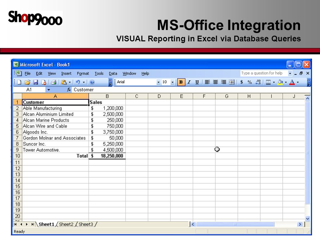The height and width of the screenshot is (240, 320).
Task: Select the Alcan Marine Products cell
Action: tap(55, 120)
